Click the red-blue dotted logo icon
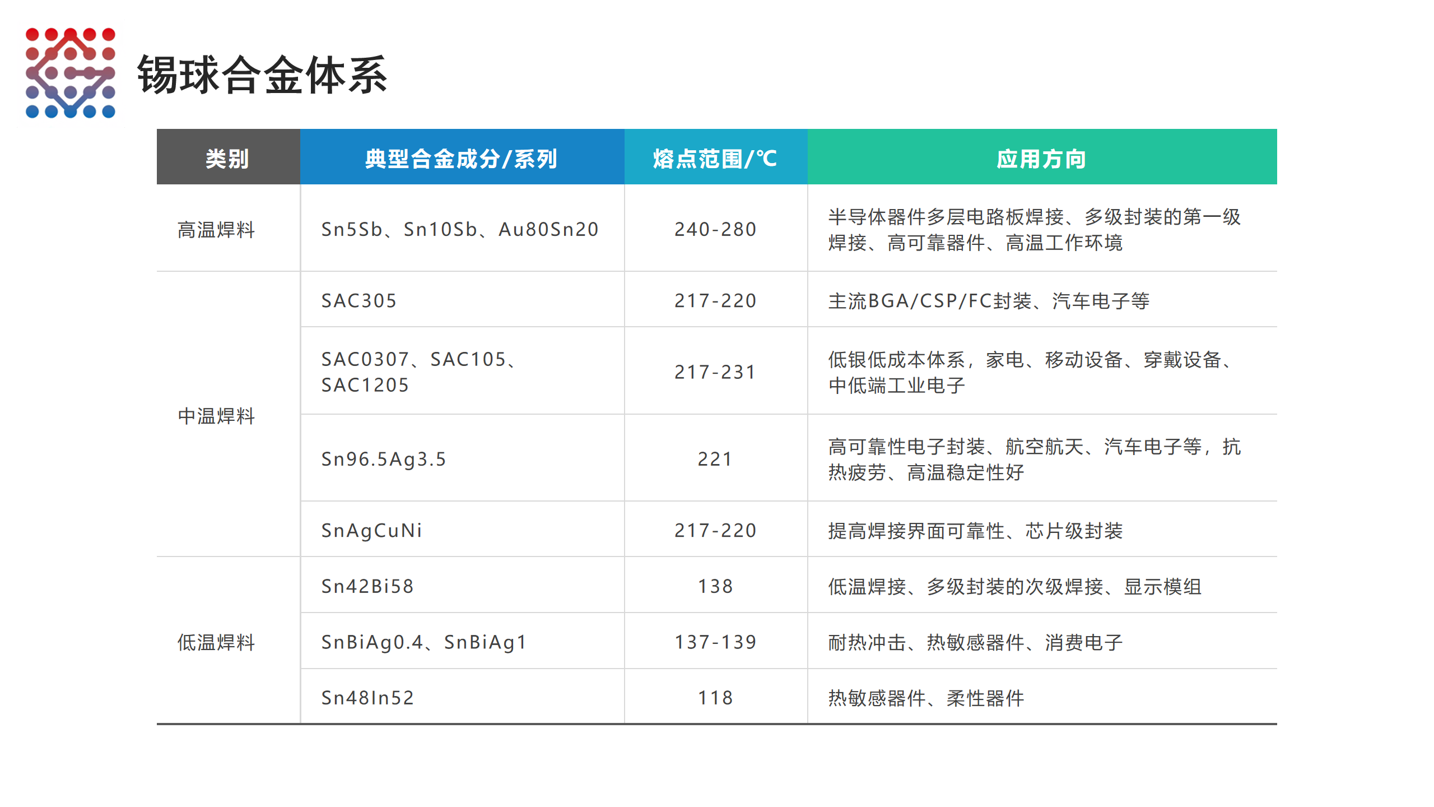This screenshot has width=1434, height=807. pos(71,73)
